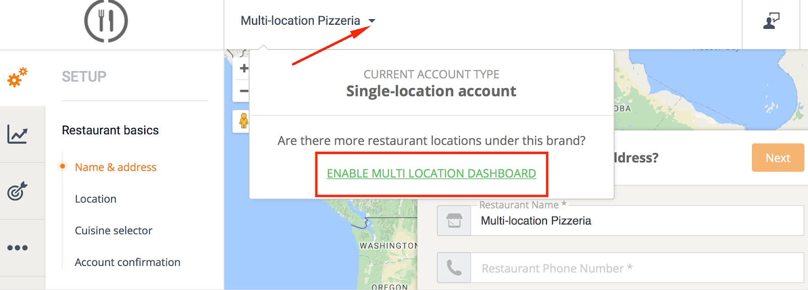
Task: Open the three-dots more options icon
Action: (17, 248)
